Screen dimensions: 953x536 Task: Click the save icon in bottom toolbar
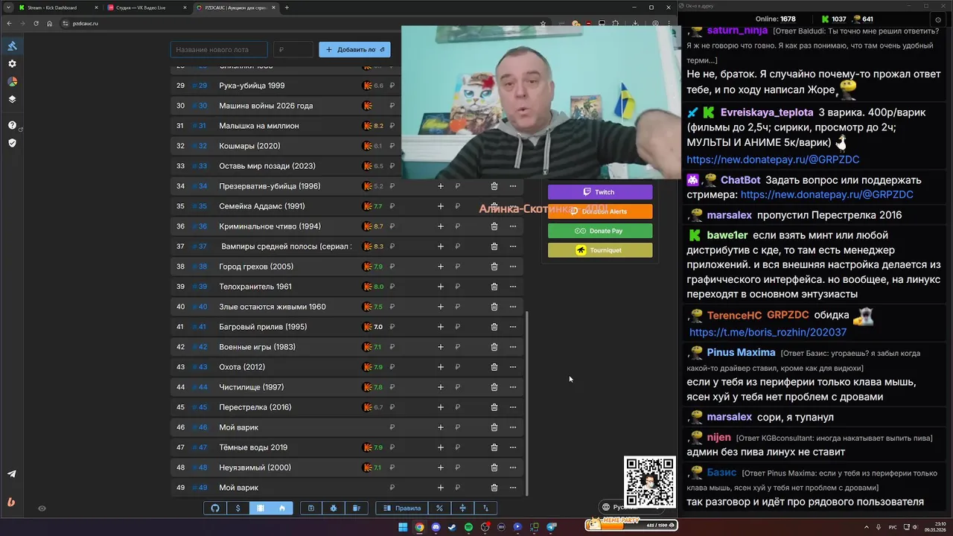click(311, 508)
